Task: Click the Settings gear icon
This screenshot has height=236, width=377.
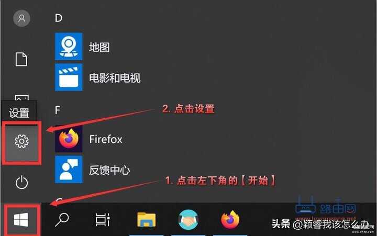Action: 21,141
